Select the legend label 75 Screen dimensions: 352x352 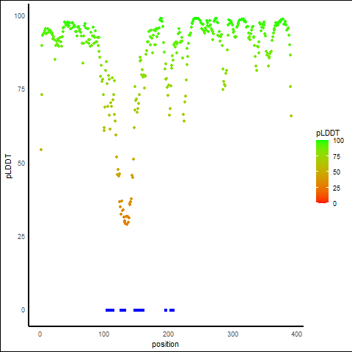[x=337, y=157]
